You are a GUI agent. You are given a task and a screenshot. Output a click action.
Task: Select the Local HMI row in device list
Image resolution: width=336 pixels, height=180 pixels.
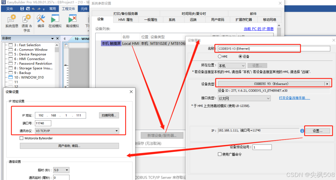pyautogui.click(x=143, y=44)
